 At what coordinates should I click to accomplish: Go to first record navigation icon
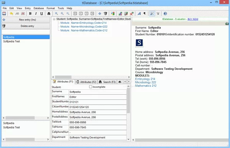tap(75, 14)
